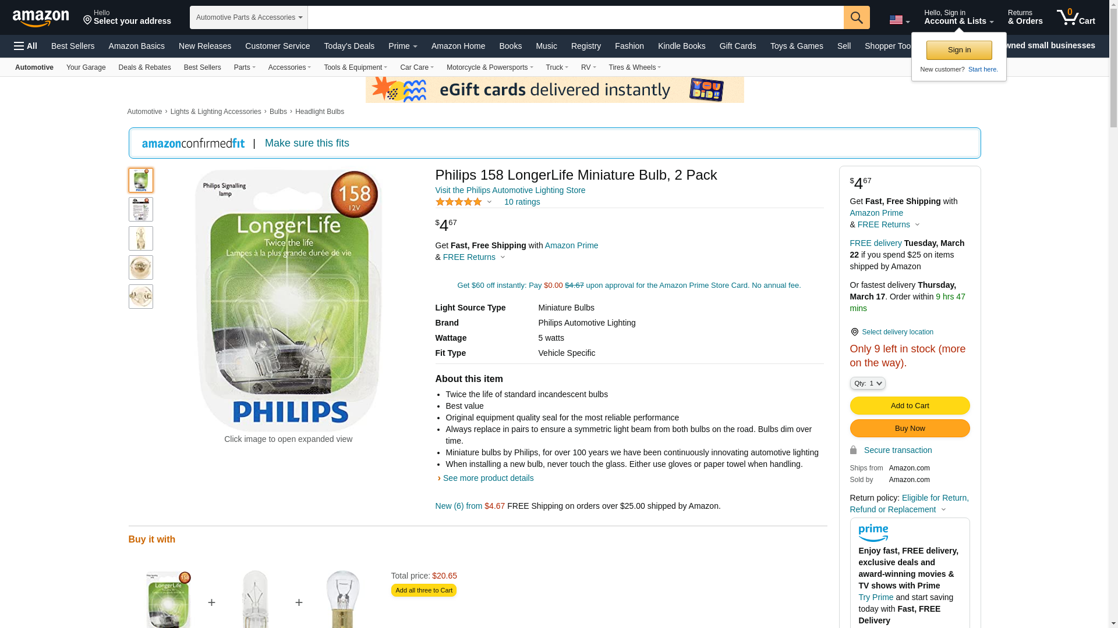Viewport: 1118px width, 628px height.
Task: Select the US flag language selector
Action: (899, 20)
